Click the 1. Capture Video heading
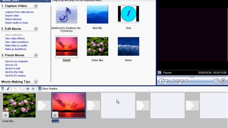Screen dimensions: 228x128 coord(14,6)
